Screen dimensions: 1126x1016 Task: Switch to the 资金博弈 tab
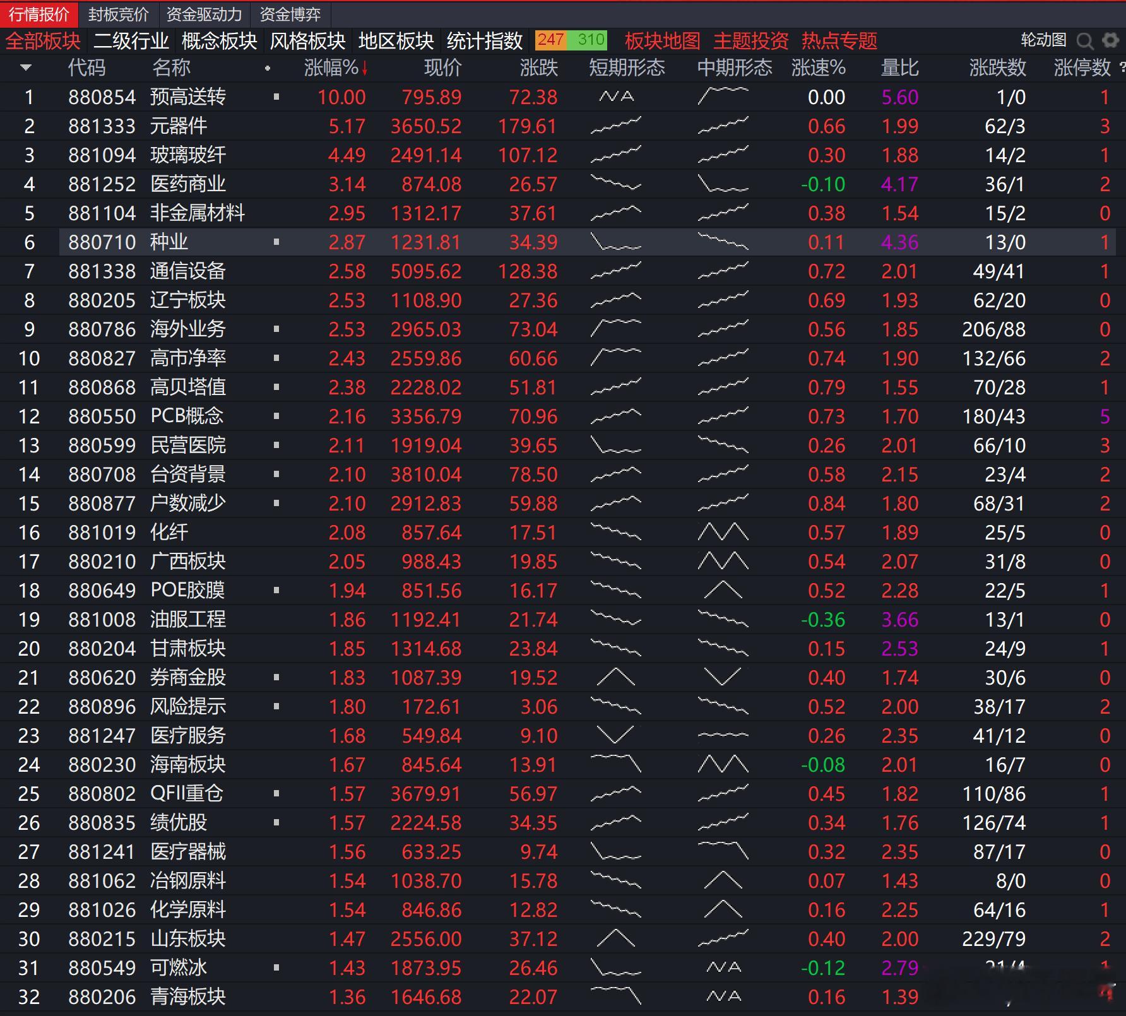pyautogui.click(x=290, y=14)
